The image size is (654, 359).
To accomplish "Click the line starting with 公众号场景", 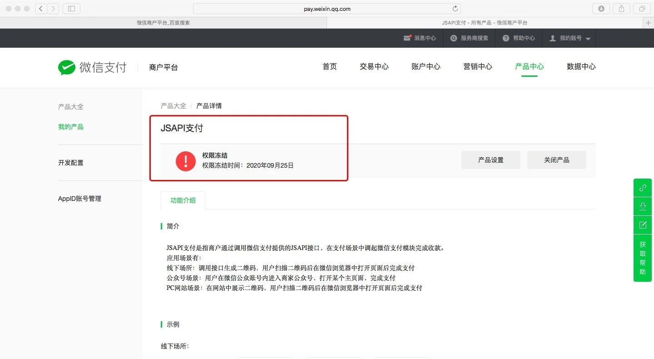I will 281,278.
